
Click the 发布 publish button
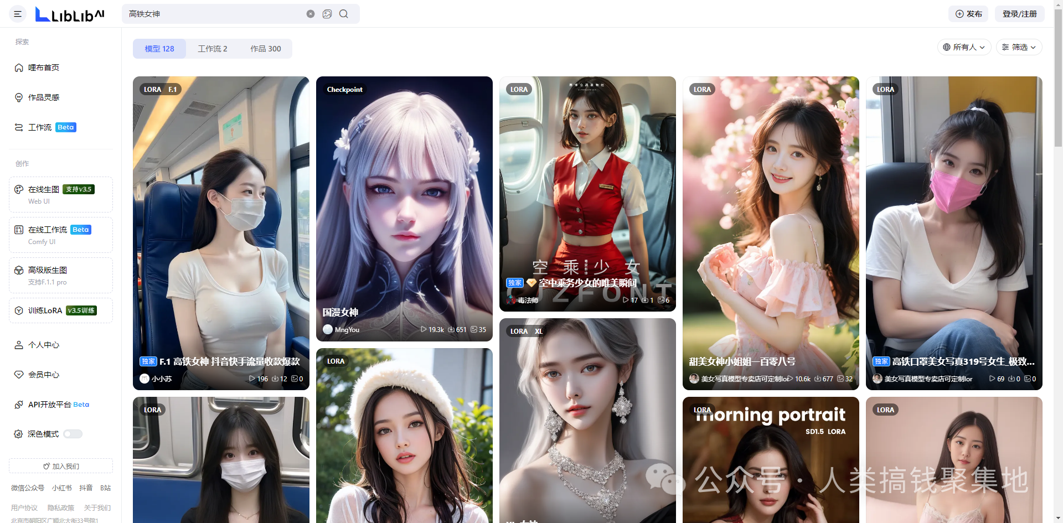pyautogui.click(x=968, y=14)
